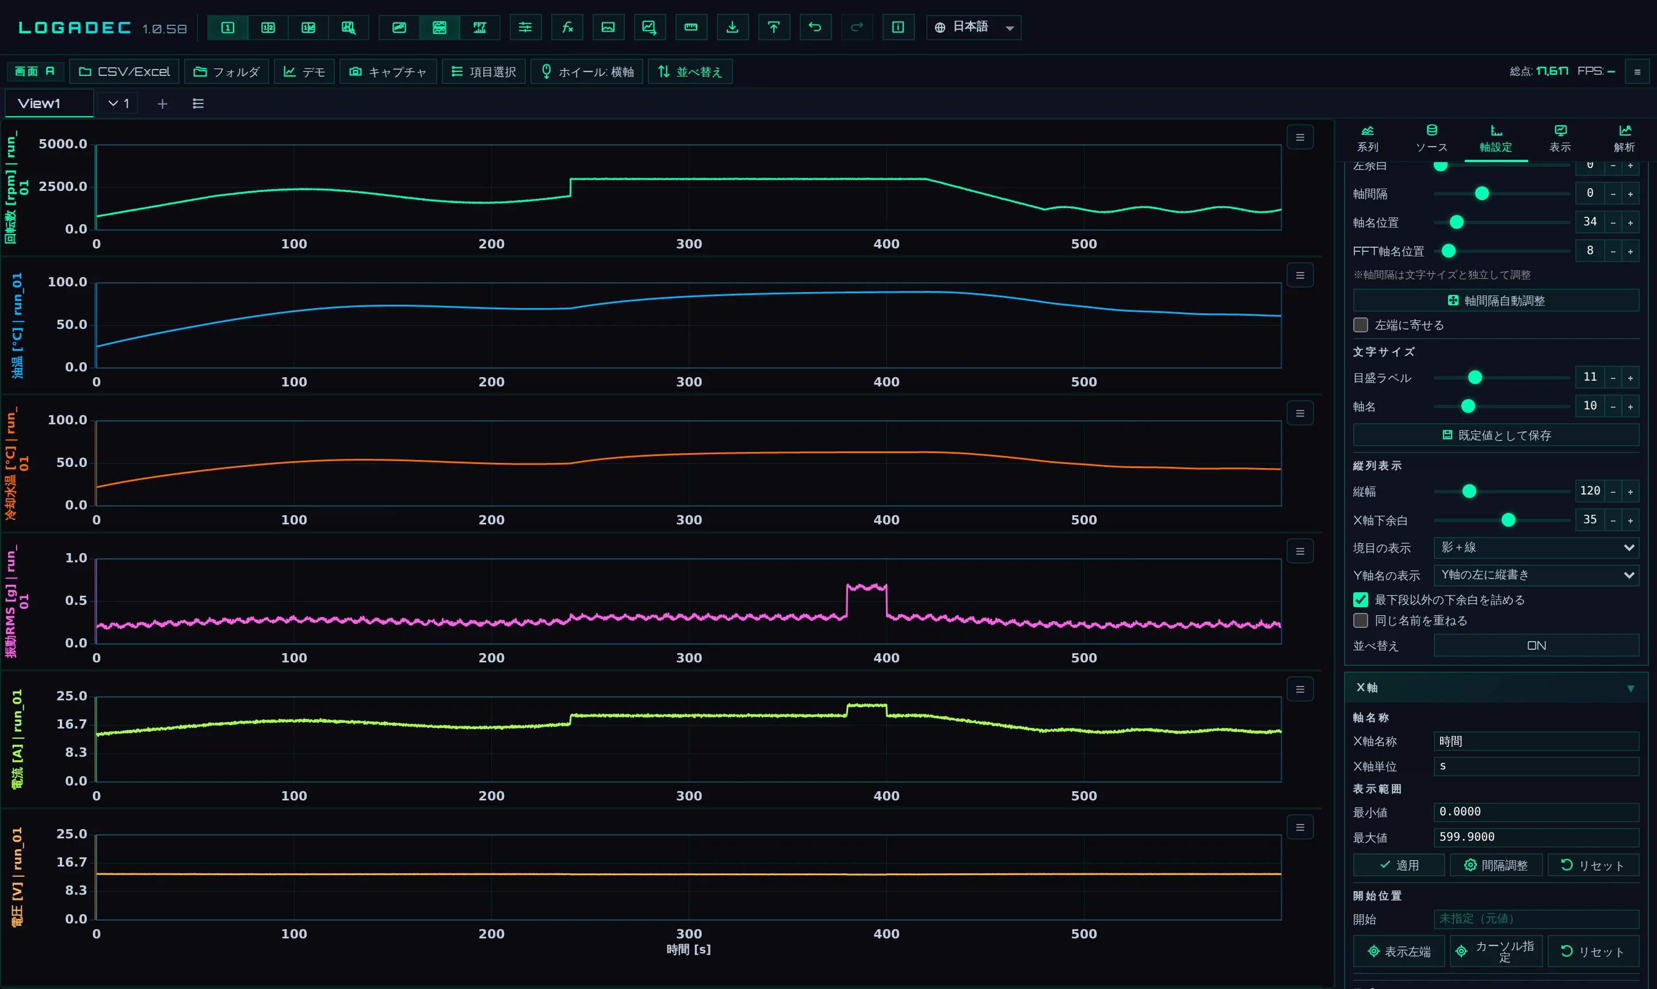This screenshot has width=1657, height=989.
Task: Click the 軸間隔自動調整 button
Action: (1496, 301)
